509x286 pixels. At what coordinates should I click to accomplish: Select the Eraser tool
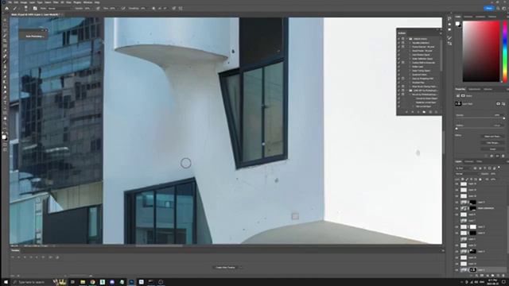(x=5, y=77)
